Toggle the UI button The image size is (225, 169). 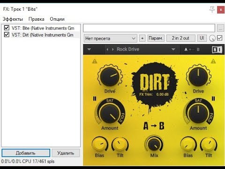tap(202, 38)
